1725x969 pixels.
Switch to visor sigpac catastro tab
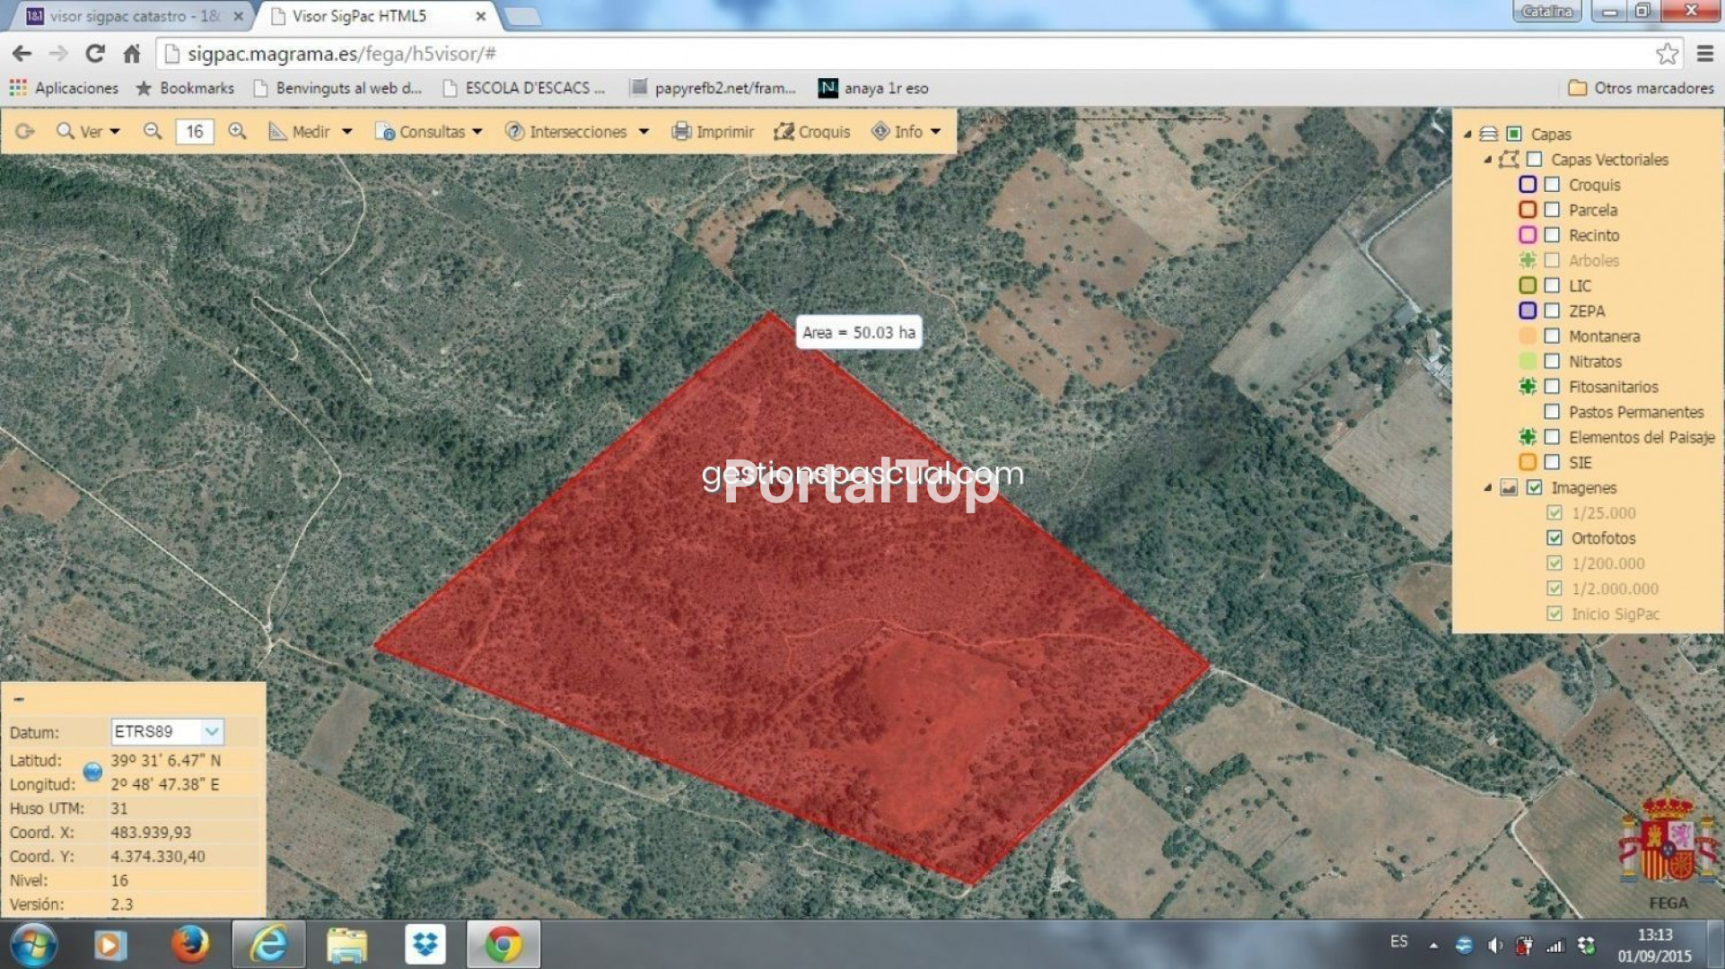pyautogui.click(x=133, y=16)
